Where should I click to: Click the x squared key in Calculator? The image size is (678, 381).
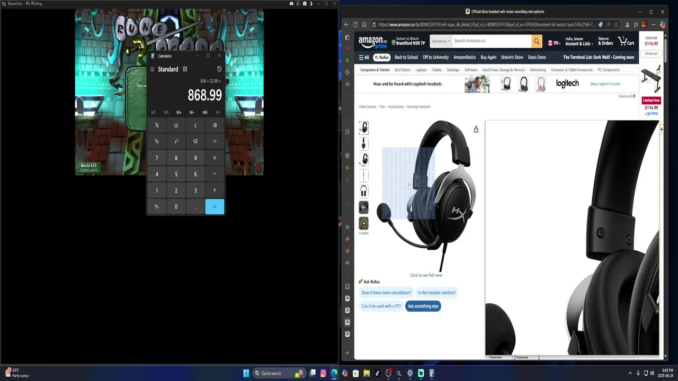tap(176, 141)
